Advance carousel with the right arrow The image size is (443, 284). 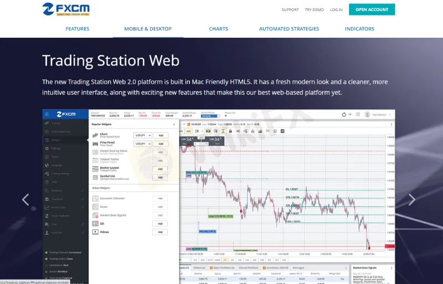(x=411, y=200)
